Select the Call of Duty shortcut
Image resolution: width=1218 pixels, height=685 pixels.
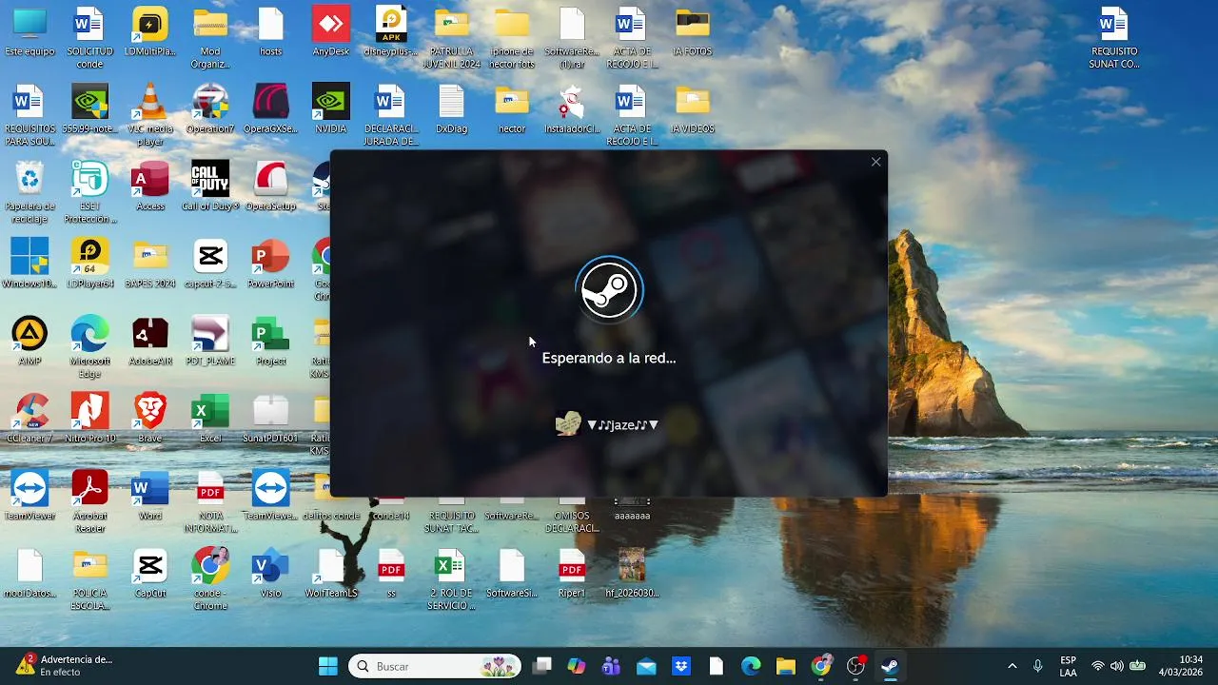[210, 186]
